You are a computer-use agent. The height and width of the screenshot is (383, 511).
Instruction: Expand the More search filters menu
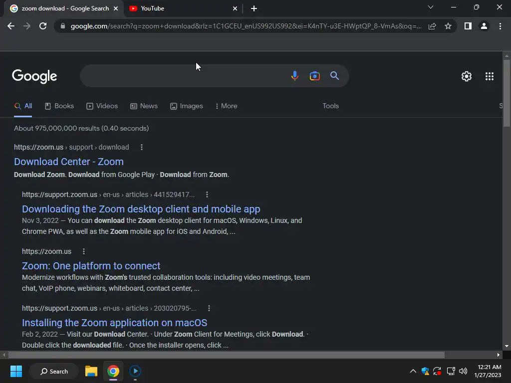click(226, 106)
